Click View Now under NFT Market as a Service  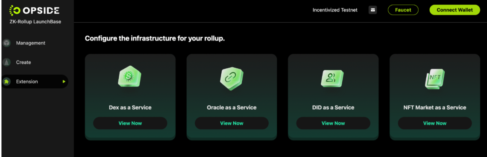(435, 123)
